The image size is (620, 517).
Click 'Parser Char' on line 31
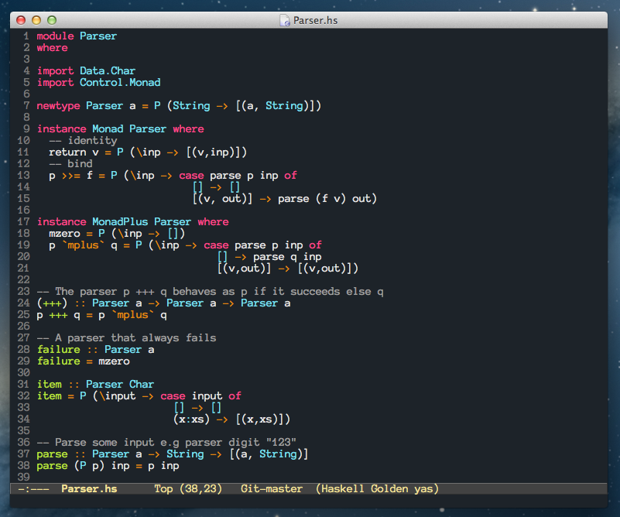(x=120, y=385)
